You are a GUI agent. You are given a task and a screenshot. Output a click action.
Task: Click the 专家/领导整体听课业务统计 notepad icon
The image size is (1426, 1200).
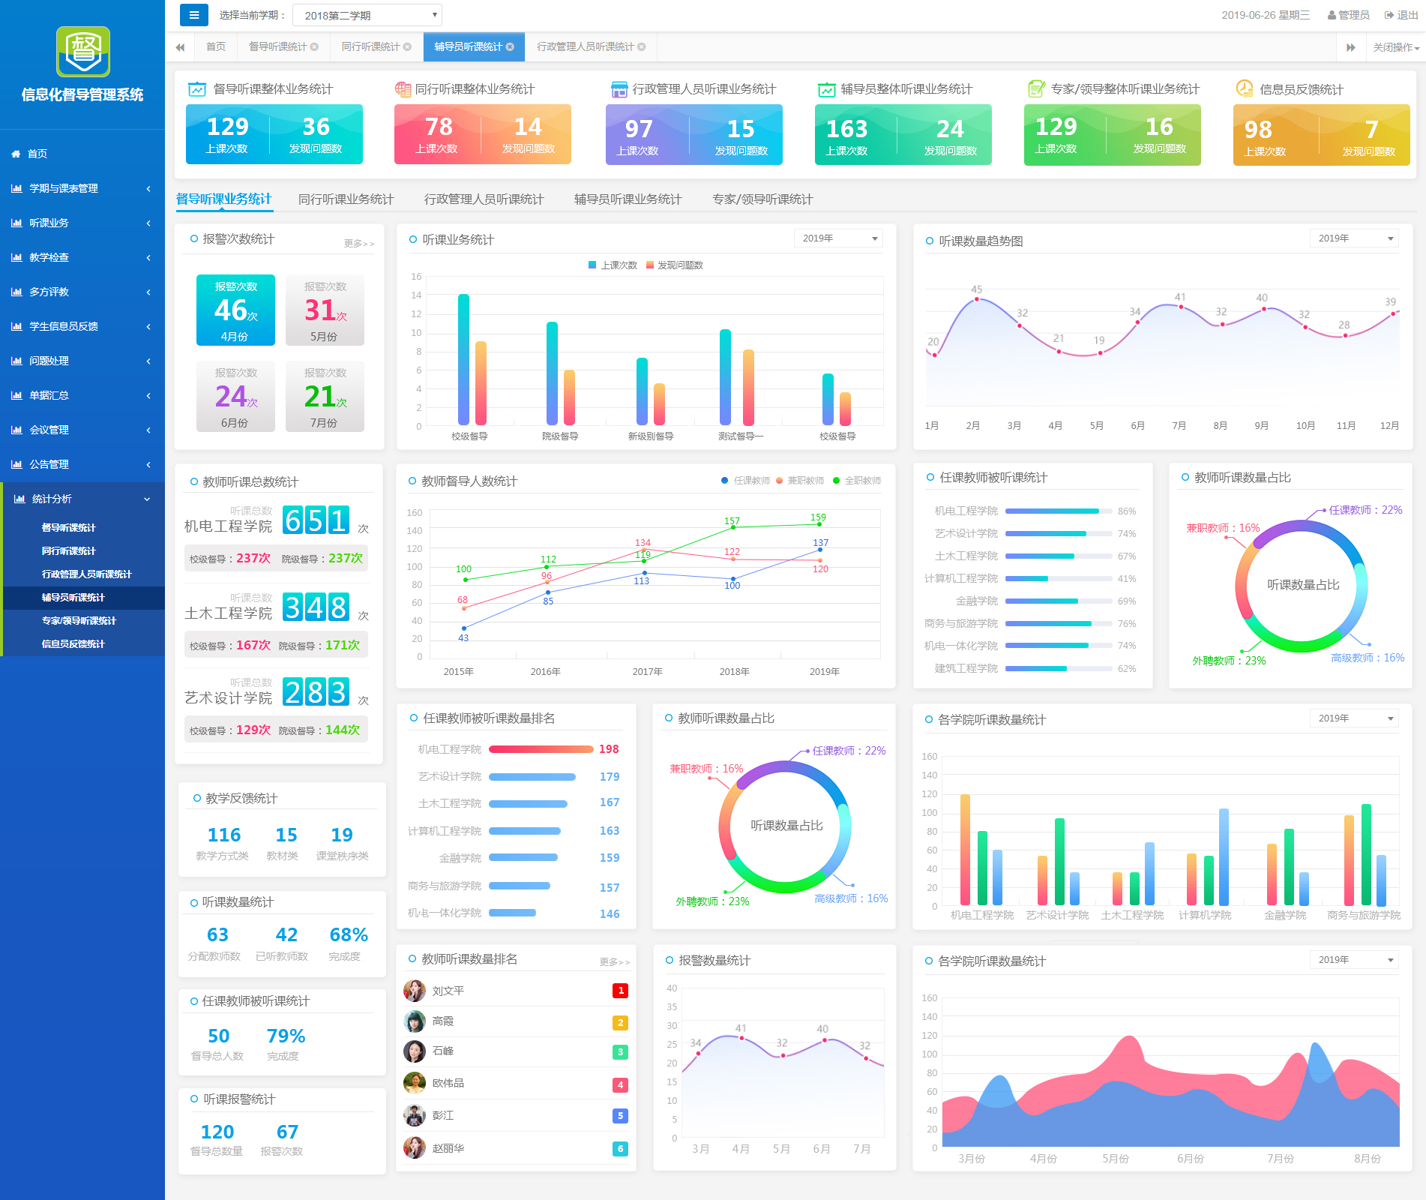tap(1036, 88)
